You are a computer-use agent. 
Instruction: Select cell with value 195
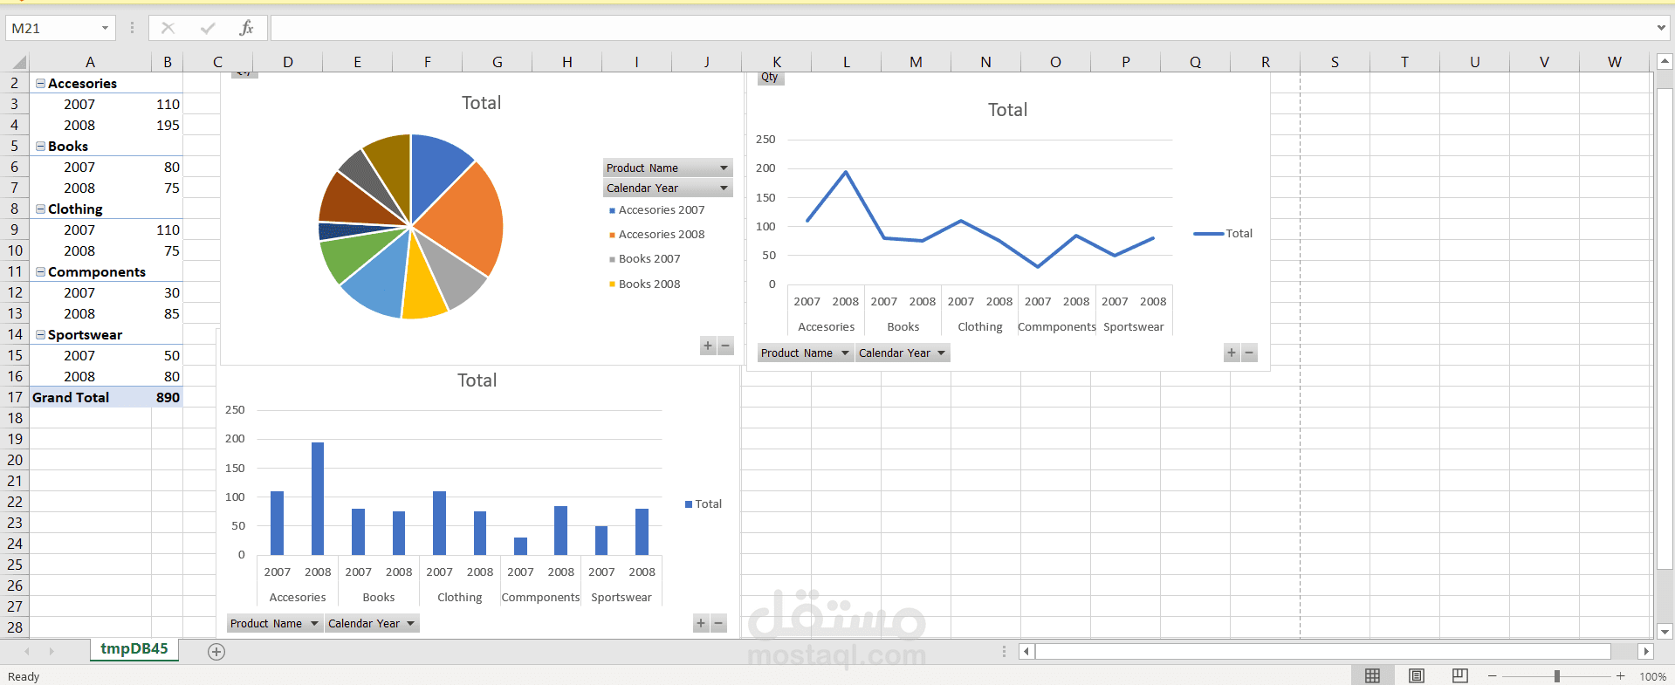pyautogui.click(x=168, y=125)
